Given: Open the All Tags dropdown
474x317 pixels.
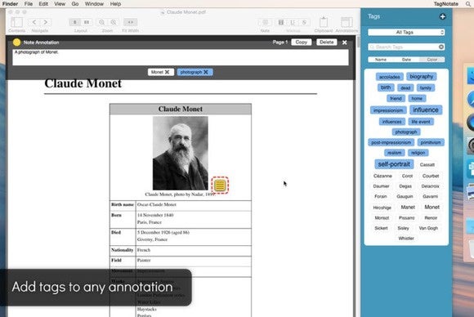Looking at the screenshot, I should (406, 32).
